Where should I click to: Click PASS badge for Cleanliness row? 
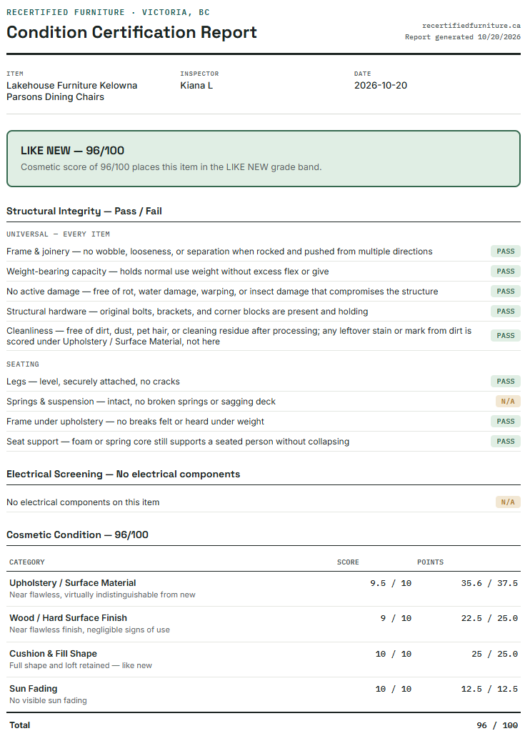[506, 336]
